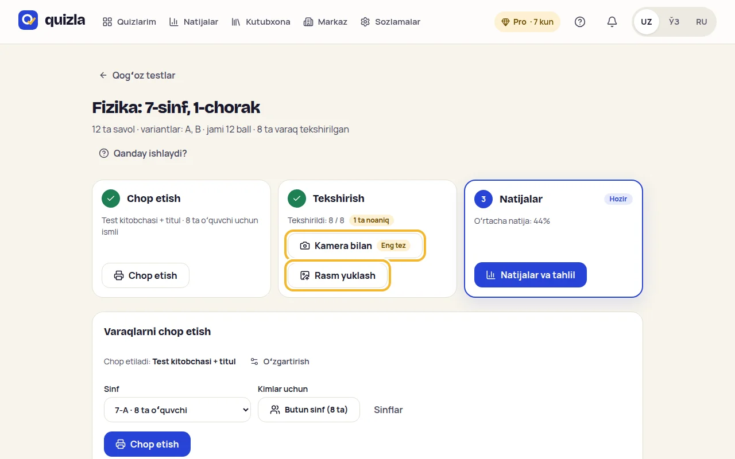This screenshot has width=735, height=459.
Task: Click the step 3 circle on Natijalar card
Action: click(x=483, y=199)
